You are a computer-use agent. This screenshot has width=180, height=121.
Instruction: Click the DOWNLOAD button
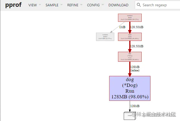tap(118, 5)
